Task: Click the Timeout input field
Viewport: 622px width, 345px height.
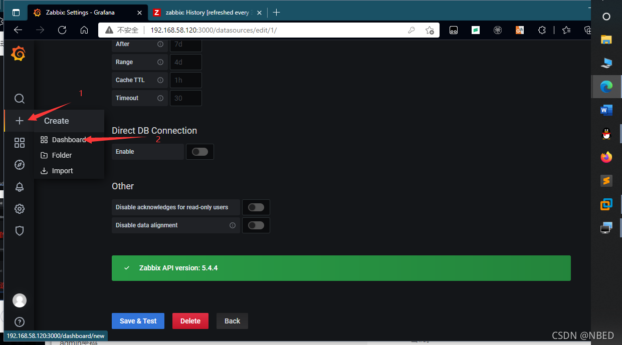Action: pyautogui.click(x=186, y=98)
